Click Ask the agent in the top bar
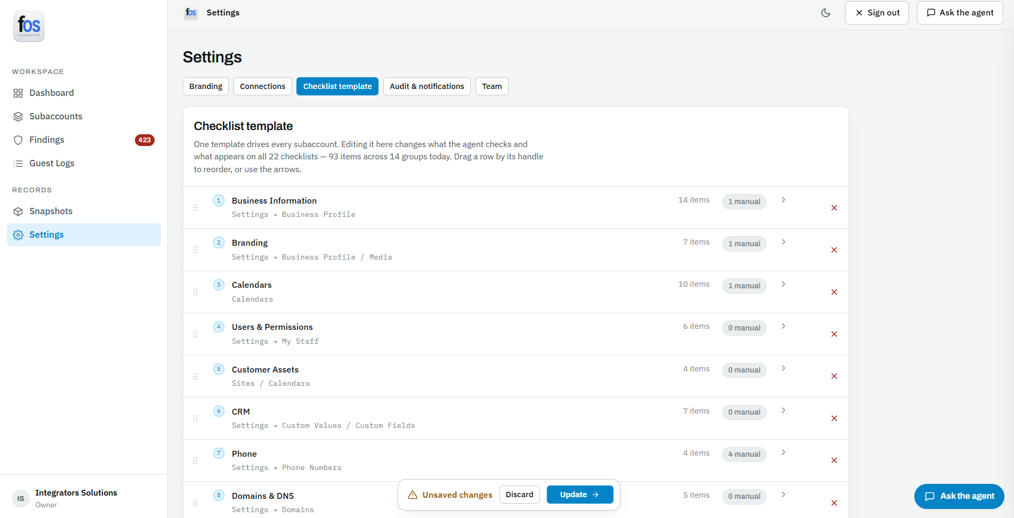The width and height of the screenshot is (1014, 518). click(x=960, y=13)
